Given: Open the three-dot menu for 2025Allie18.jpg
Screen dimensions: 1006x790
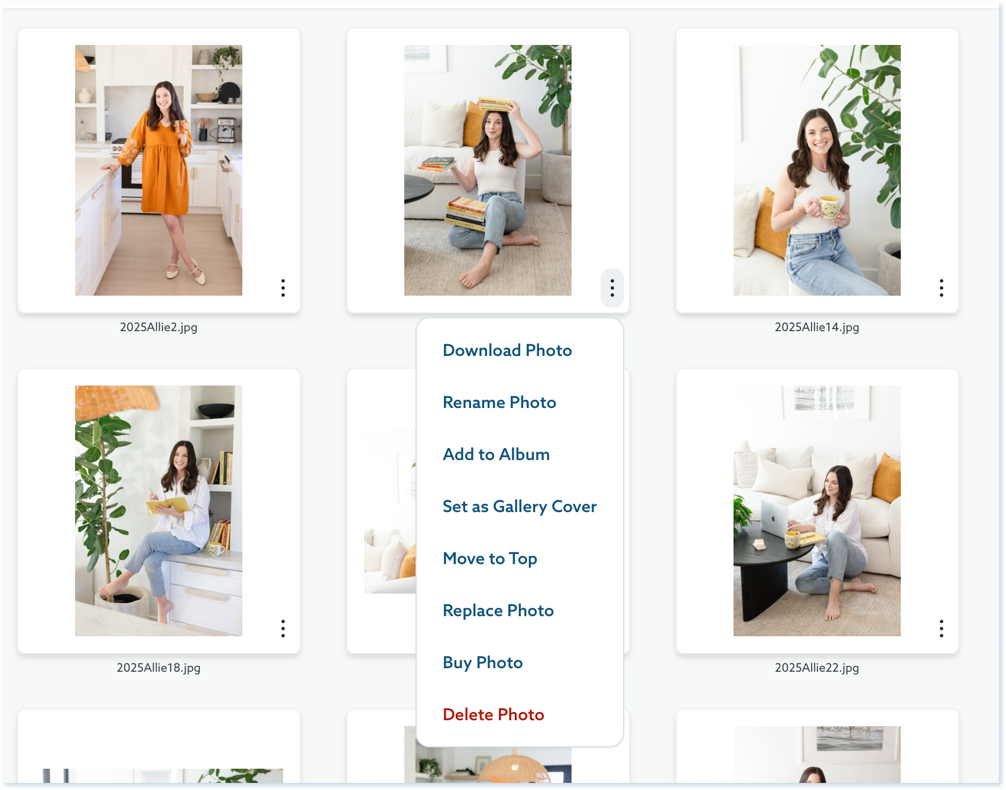Looking at the screenshot, I should (x=283, y=629).
